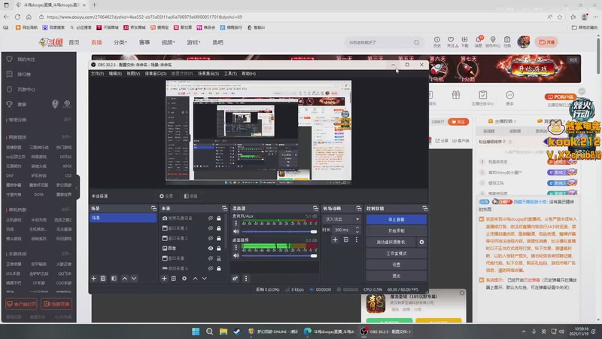This screenshot has height=339, width=602.
Task: Open the 停靠窗口(D) menu in OBS
Action: pyautogui.click(x=156, y=73)
